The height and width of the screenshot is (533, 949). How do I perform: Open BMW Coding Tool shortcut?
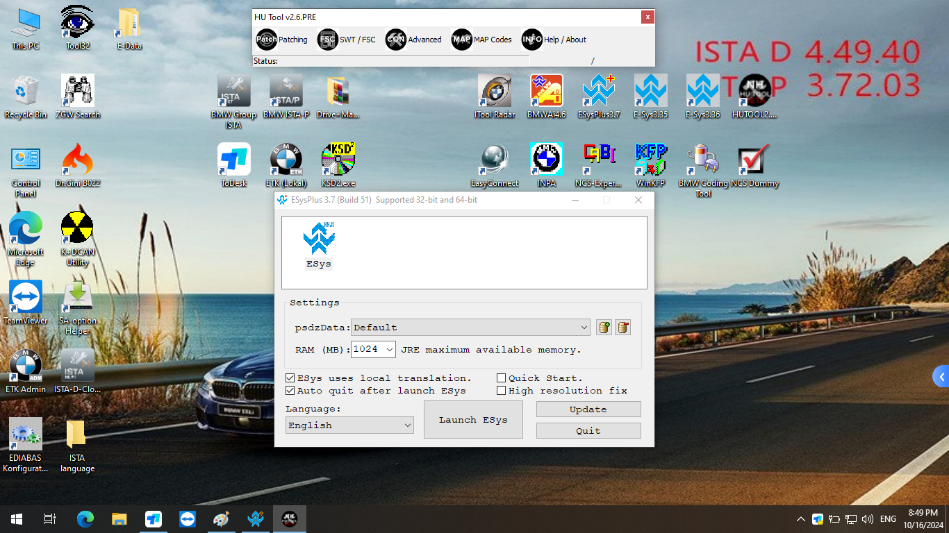703,171
